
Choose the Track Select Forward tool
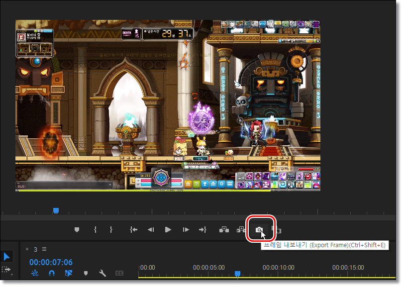click(6, 270)
